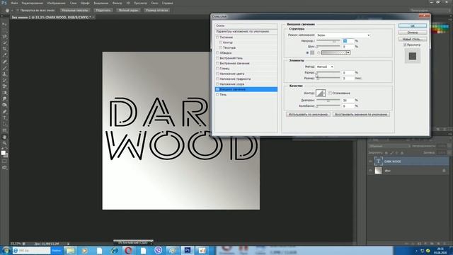Viewport: 453px width, 255px height.
Task: Open Opera browser from the taskbar
Action: pos(129,250)
